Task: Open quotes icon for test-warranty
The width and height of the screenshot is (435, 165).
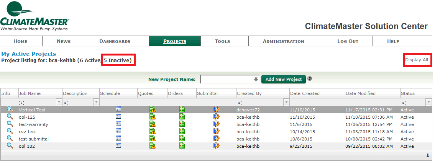Action: 152,124
